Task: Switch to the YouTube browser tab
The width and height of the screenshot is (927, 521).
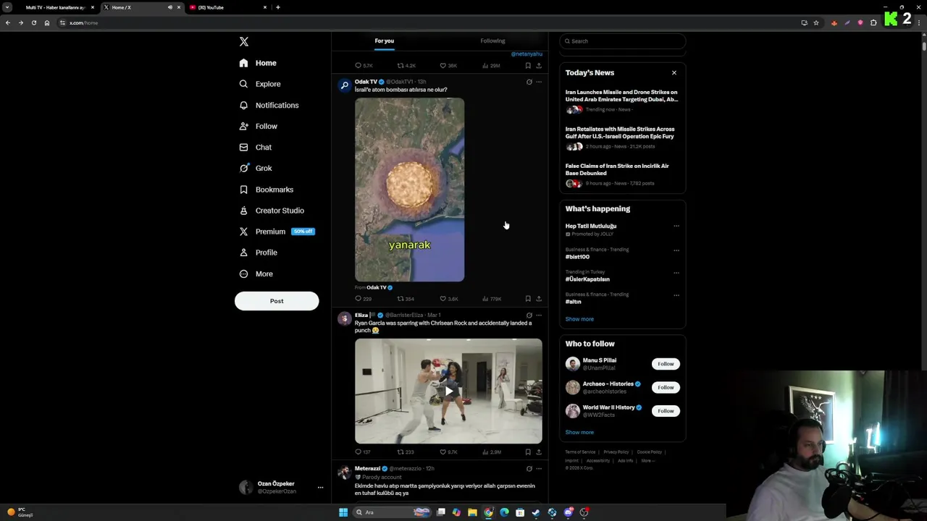Action: (x=227, y=7)
